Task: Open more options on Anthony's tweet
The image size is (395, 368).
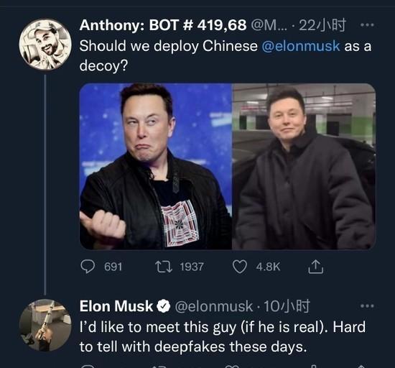Action: 367,25
